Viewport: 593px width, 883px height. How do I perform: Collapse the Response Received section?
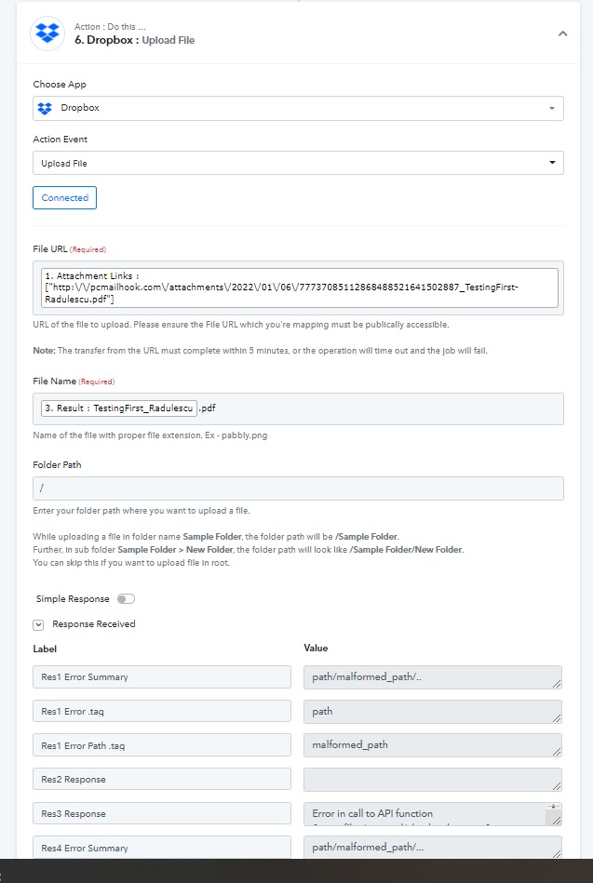point(38,624)
